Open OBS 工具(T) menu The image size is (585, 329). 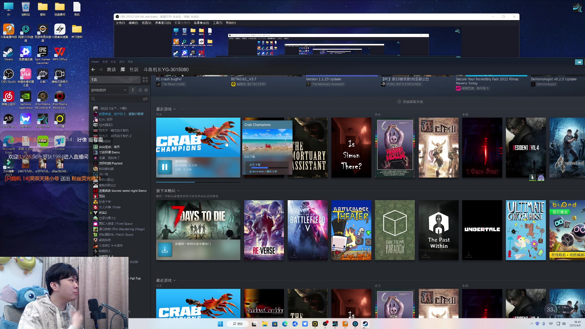(217, 23)
